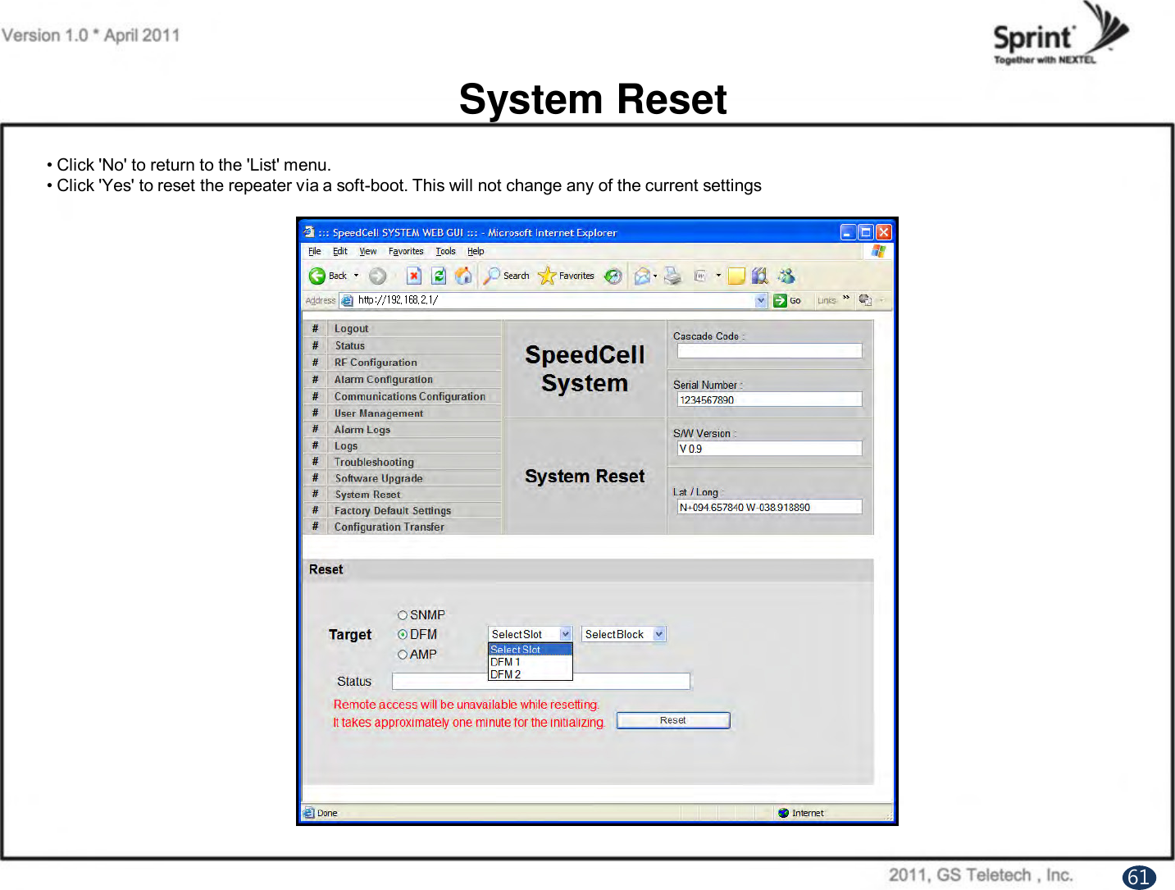This screenshot has height=890, width=1175.
Task: Click the IE page icon in title bar
Action: (309, 232)
